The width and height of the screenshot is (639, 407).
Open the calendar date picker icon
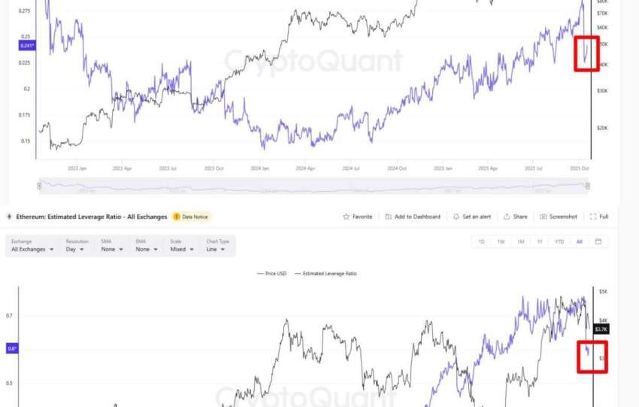pos(598,241)
